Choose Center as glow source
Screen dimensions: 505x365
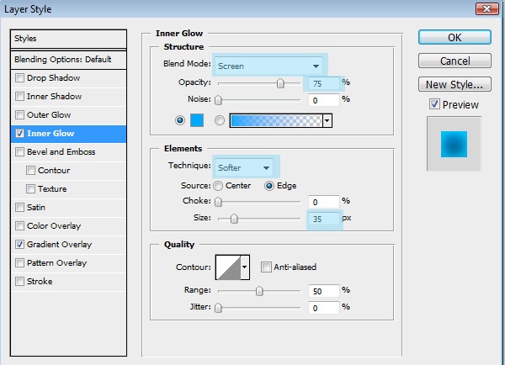tap(218, 186)
